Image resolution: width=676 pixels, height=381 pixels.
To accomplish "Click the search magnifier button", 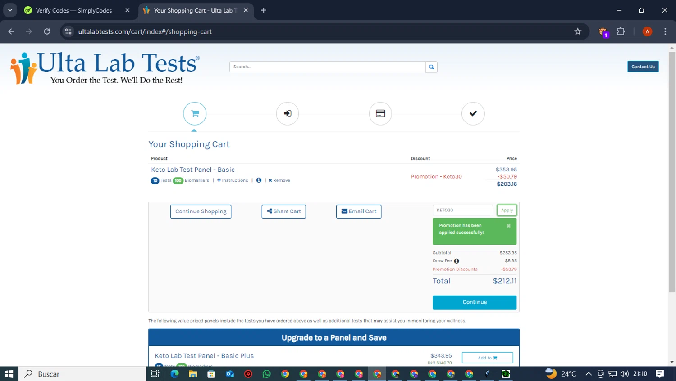I will coord(431,67).
